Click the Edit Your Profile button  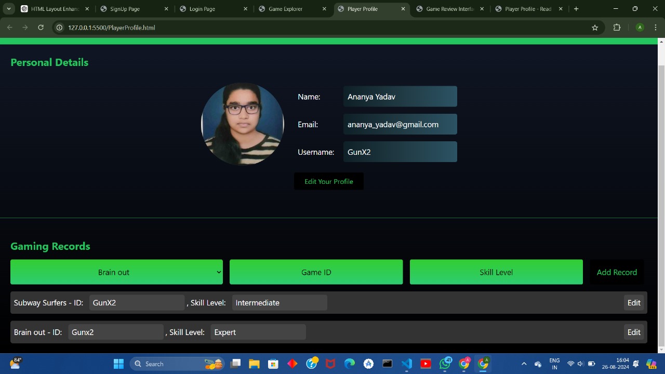click(329, 181)
